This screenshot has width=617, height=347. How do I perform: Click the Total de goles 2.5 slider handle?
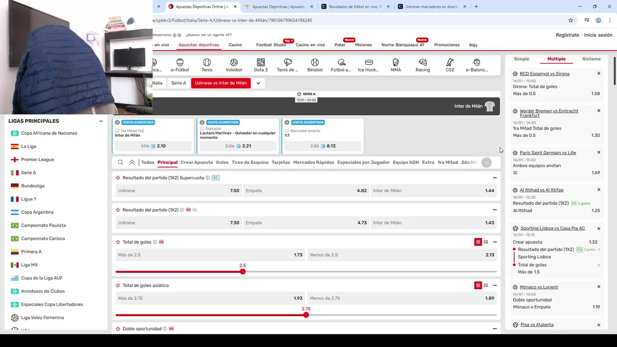tap(242, 272)
